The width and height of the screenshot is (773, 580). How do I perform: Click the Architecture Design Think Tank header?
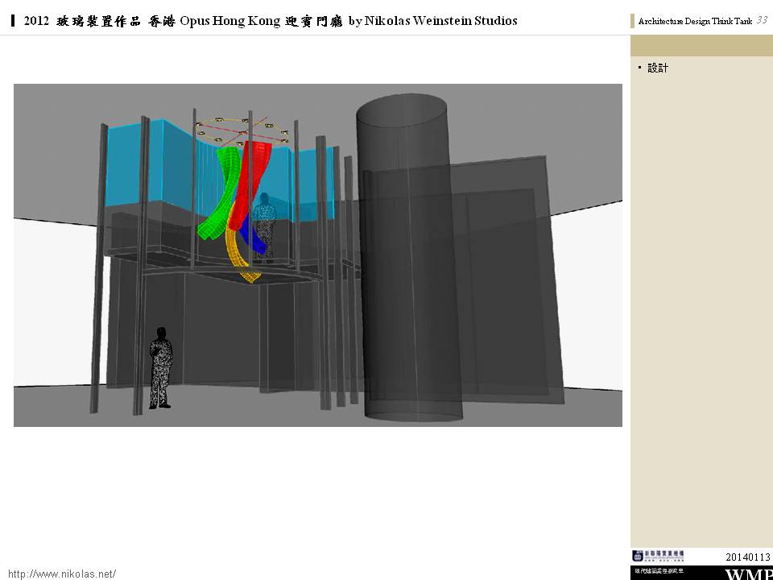pos(694,22)
